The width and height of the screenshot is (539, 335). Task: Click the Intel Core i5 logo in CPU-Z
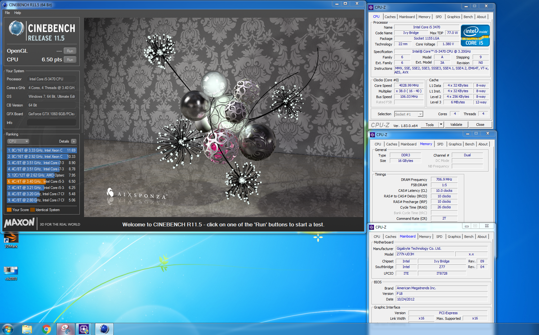(x=475, y=35)
